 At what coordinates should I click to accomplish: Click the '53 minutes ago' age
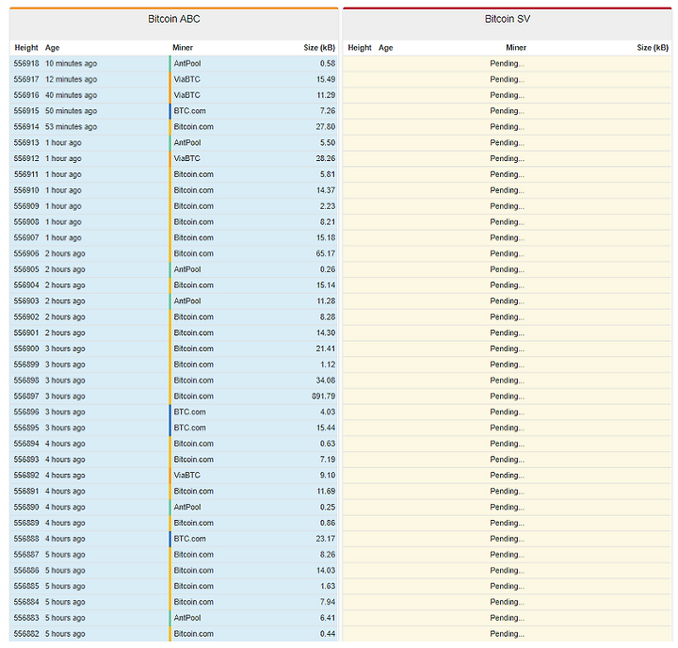(72, 127)
